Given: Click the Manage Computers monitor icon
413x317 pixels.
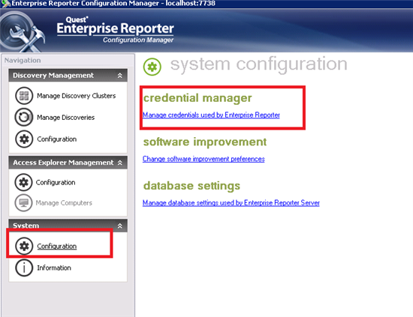Looking at the screenshot, I should point(23,202).
